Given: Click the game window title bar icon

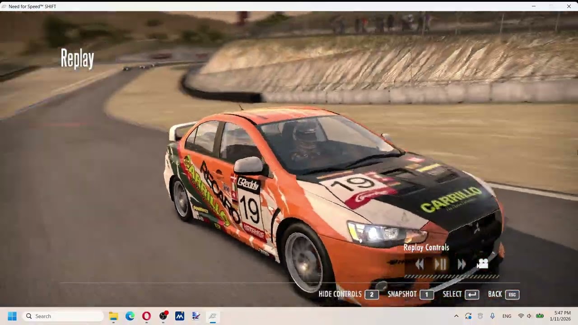Looking at the screenshot, I should pos(4,6).
